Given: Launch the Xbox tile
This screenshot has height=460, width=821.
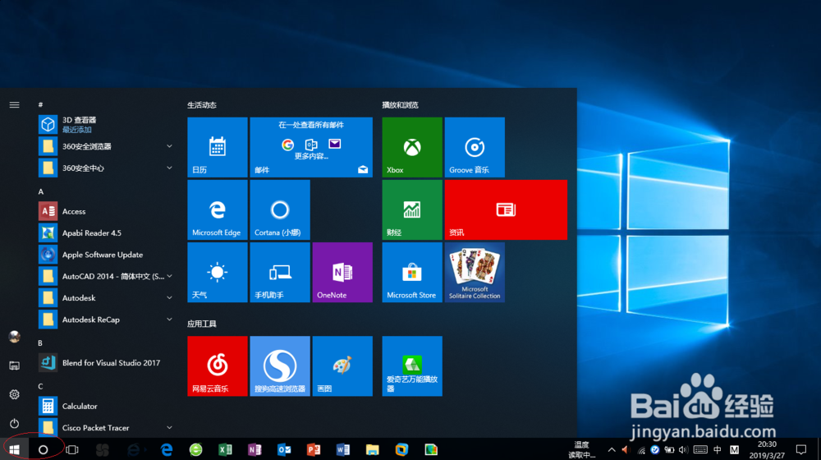Looking at the screenshot, I should coord(412,147).
